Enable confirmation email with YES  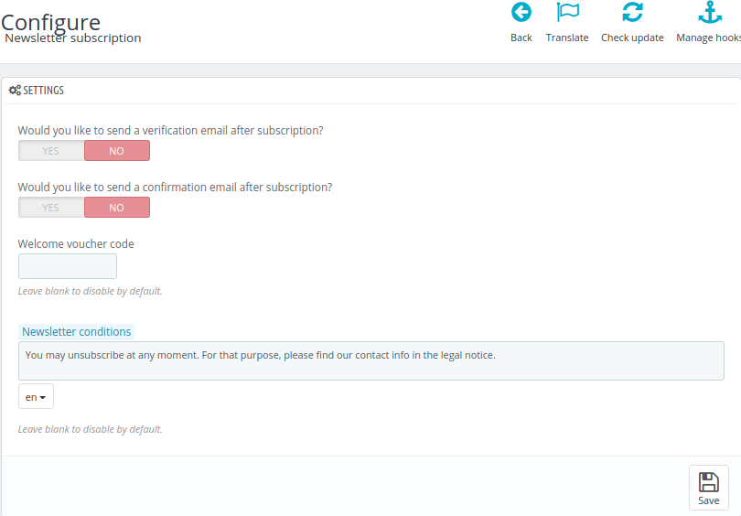point(51,208)
